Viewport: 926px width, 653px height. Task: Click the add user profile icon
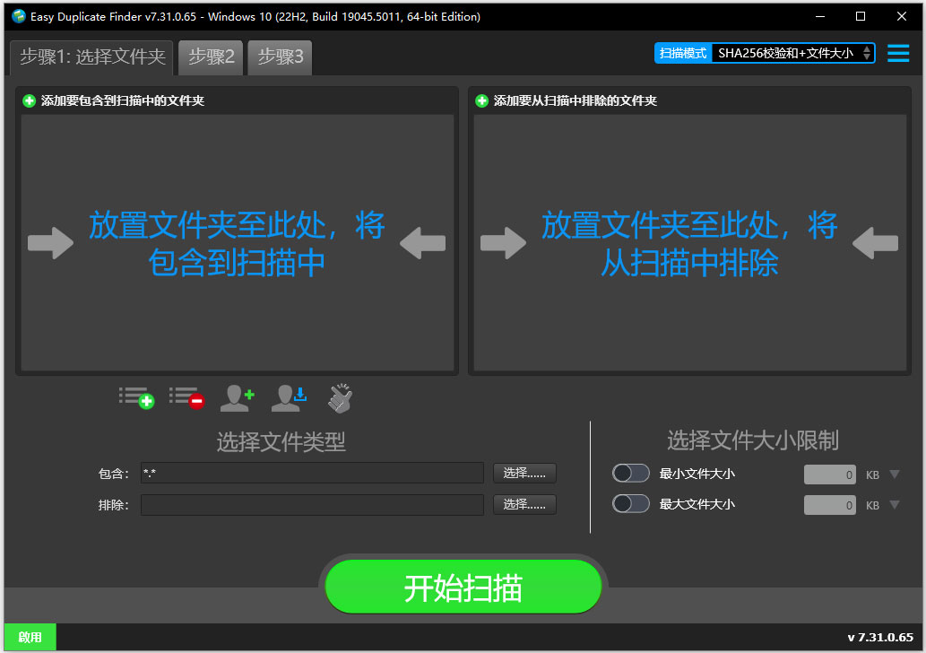[x=238, y=397]
